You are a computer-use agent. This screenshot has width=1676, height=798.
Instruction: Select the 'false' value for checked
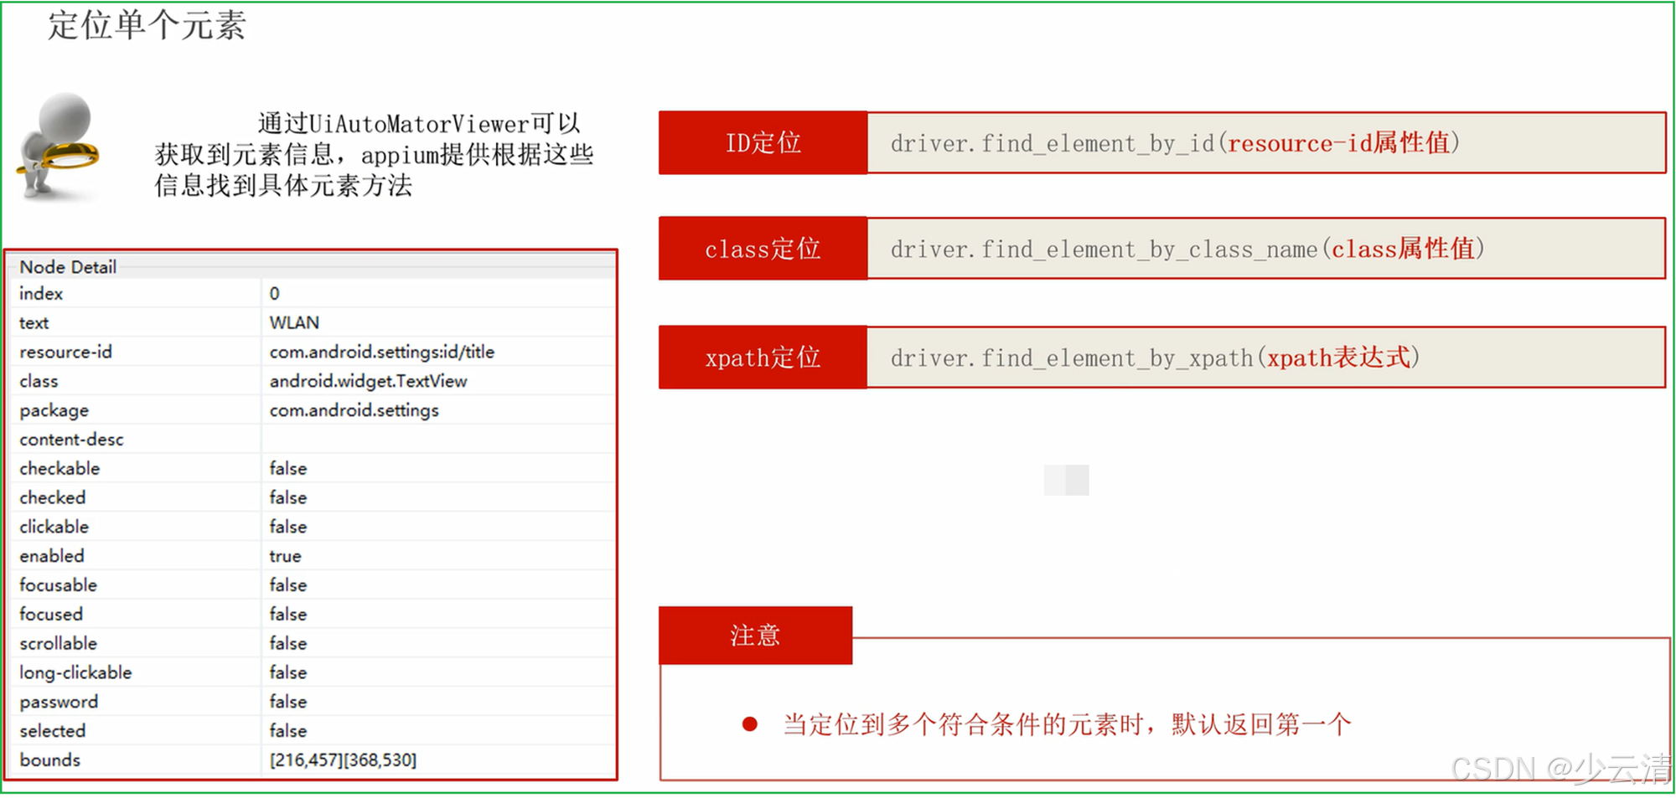coord(288,498)
